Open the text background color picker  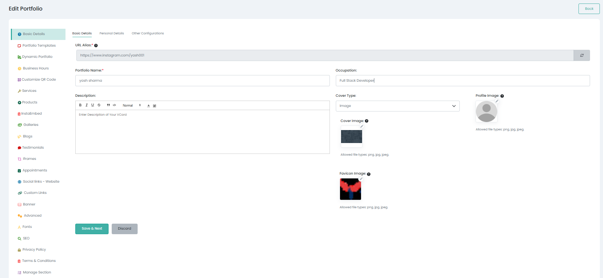(154, 106)
